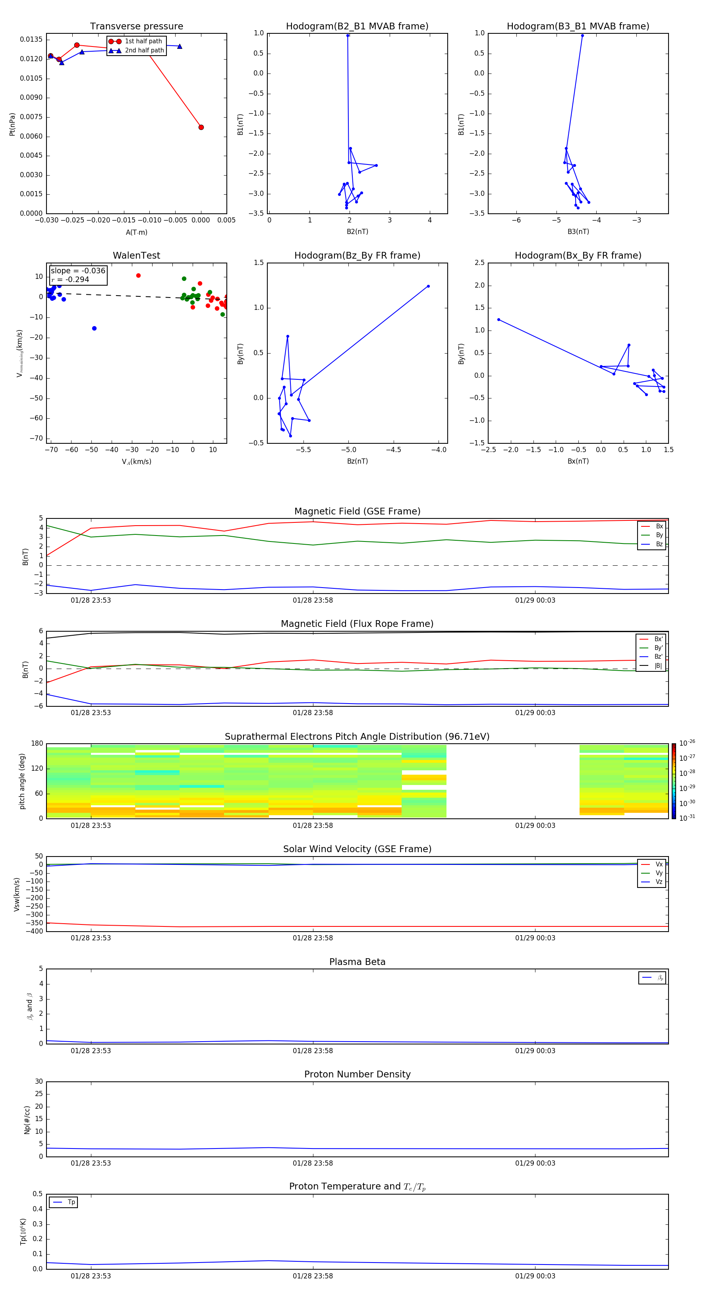This screenshot has height=1311, width=715.
Task: Click the βp legend in Plasma Beta plot
Action: [652, 978]
